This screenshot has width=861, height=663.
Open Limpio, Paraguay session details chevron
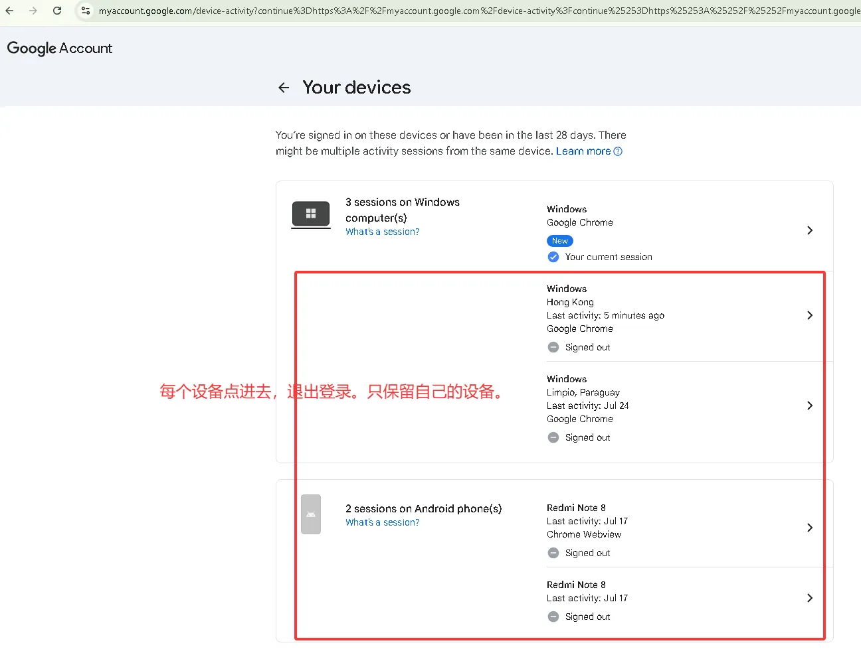(x=809, y=405)
